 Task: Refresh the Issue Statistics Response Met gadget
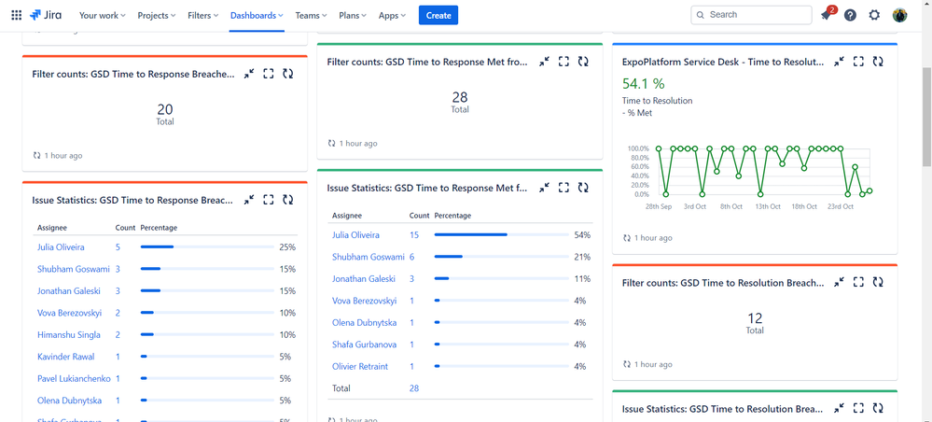(583, 188)
